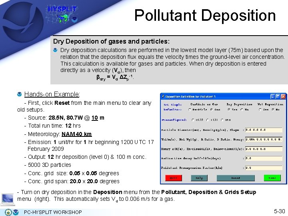Click the green Save button
This screenshot has width=288, height=216.
tap(272, 178)
